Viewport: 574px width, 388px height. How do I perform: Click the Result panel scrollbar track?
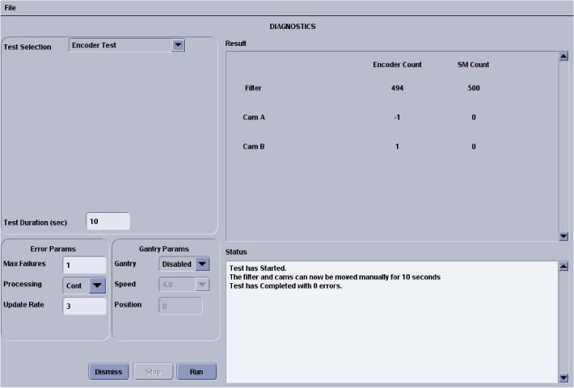point(563,145)
